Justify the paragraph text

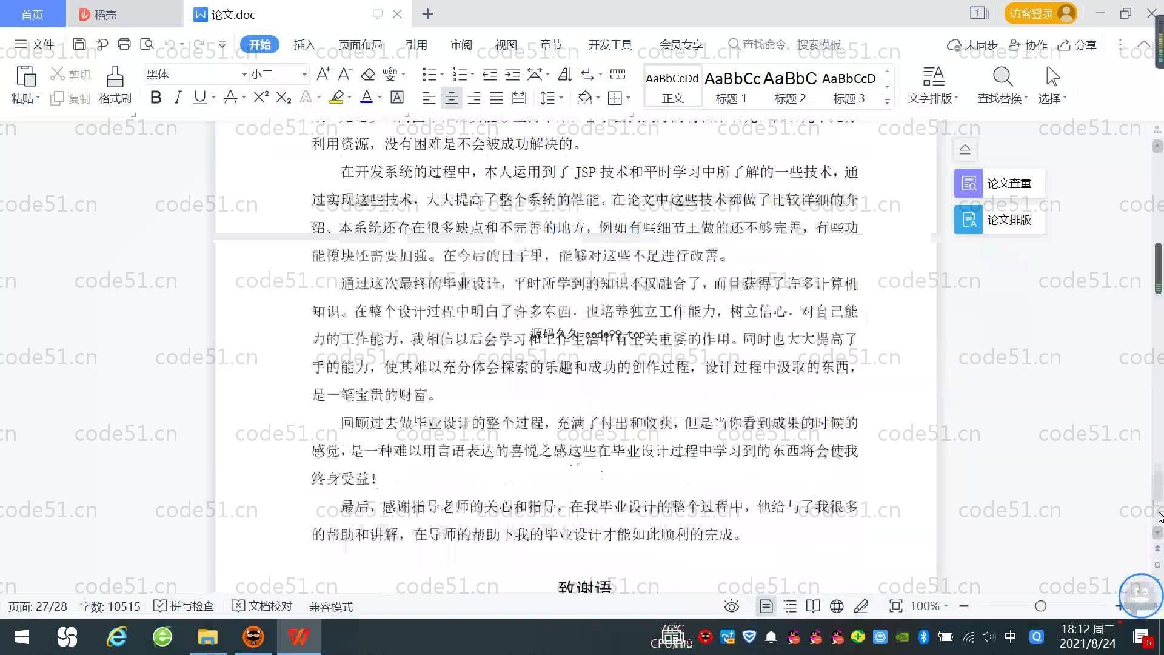click(497, 98)
